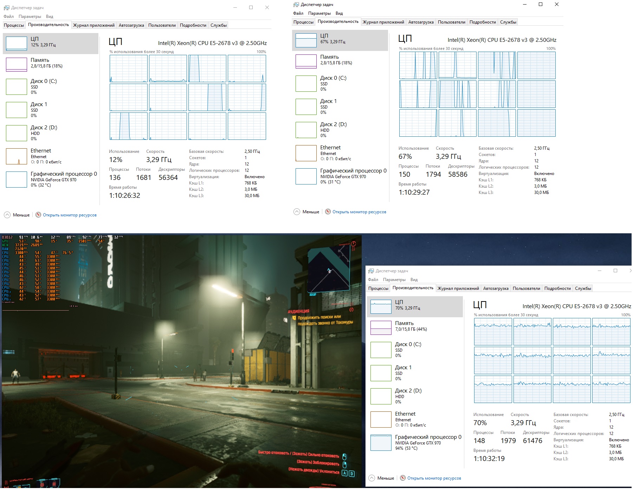Click the minimap in the game screenshot

coord(329,269)
